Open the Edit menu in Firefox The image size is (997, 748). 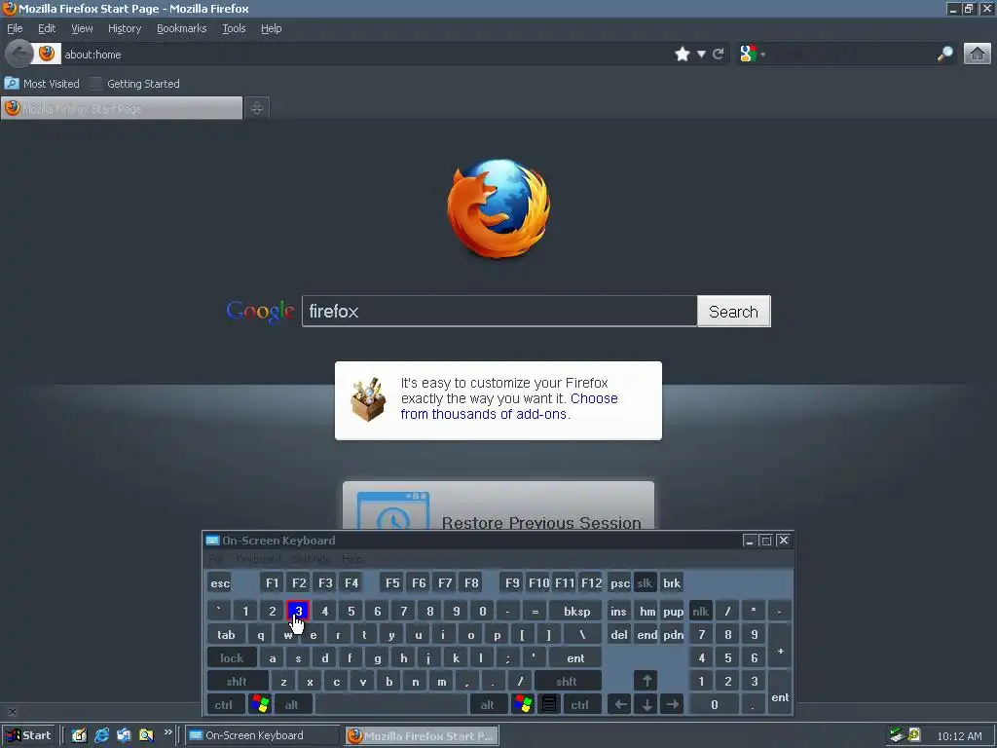tap(47, 28)
